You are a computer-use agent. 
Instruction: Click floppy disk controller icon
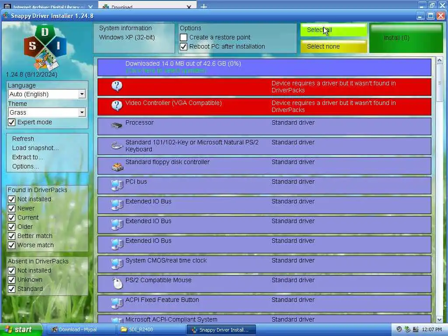coord(117,167)
